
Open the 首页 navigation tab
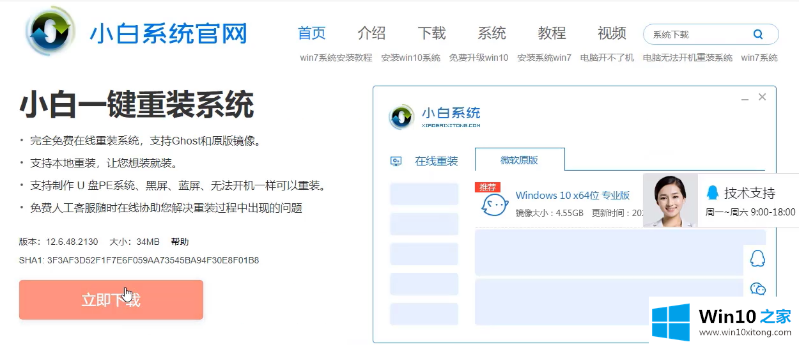click(312, 33)
